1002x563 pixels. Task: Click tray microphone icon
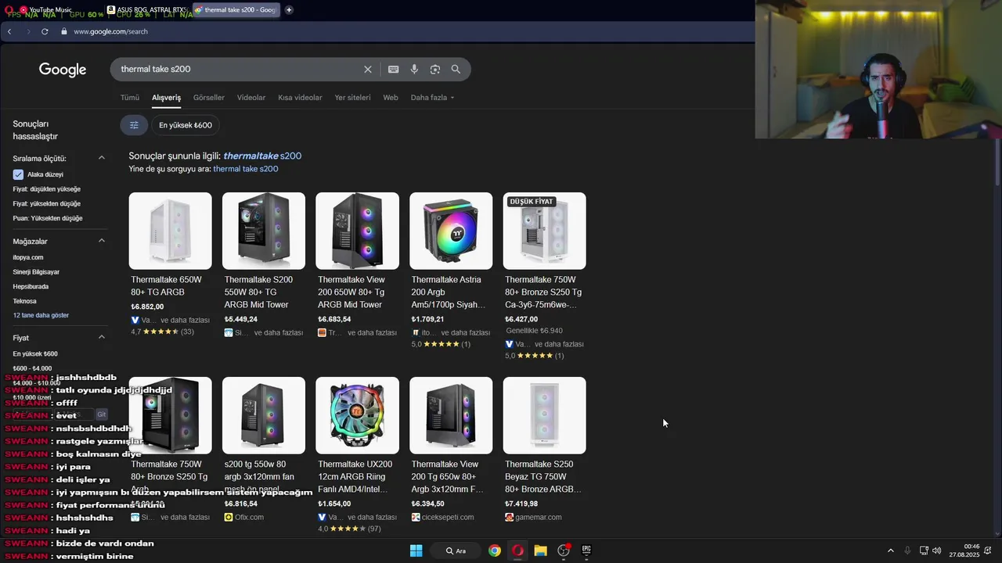(907, 550)
